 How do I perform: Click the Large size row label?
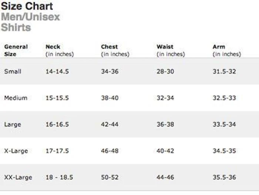coord(13,125)
